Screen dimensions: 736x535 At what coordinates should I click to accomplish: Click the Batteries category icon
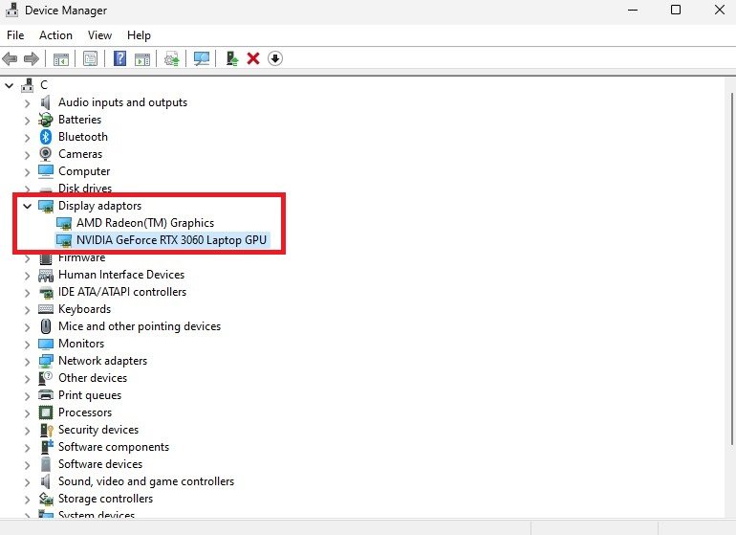(x=46, y=120)
